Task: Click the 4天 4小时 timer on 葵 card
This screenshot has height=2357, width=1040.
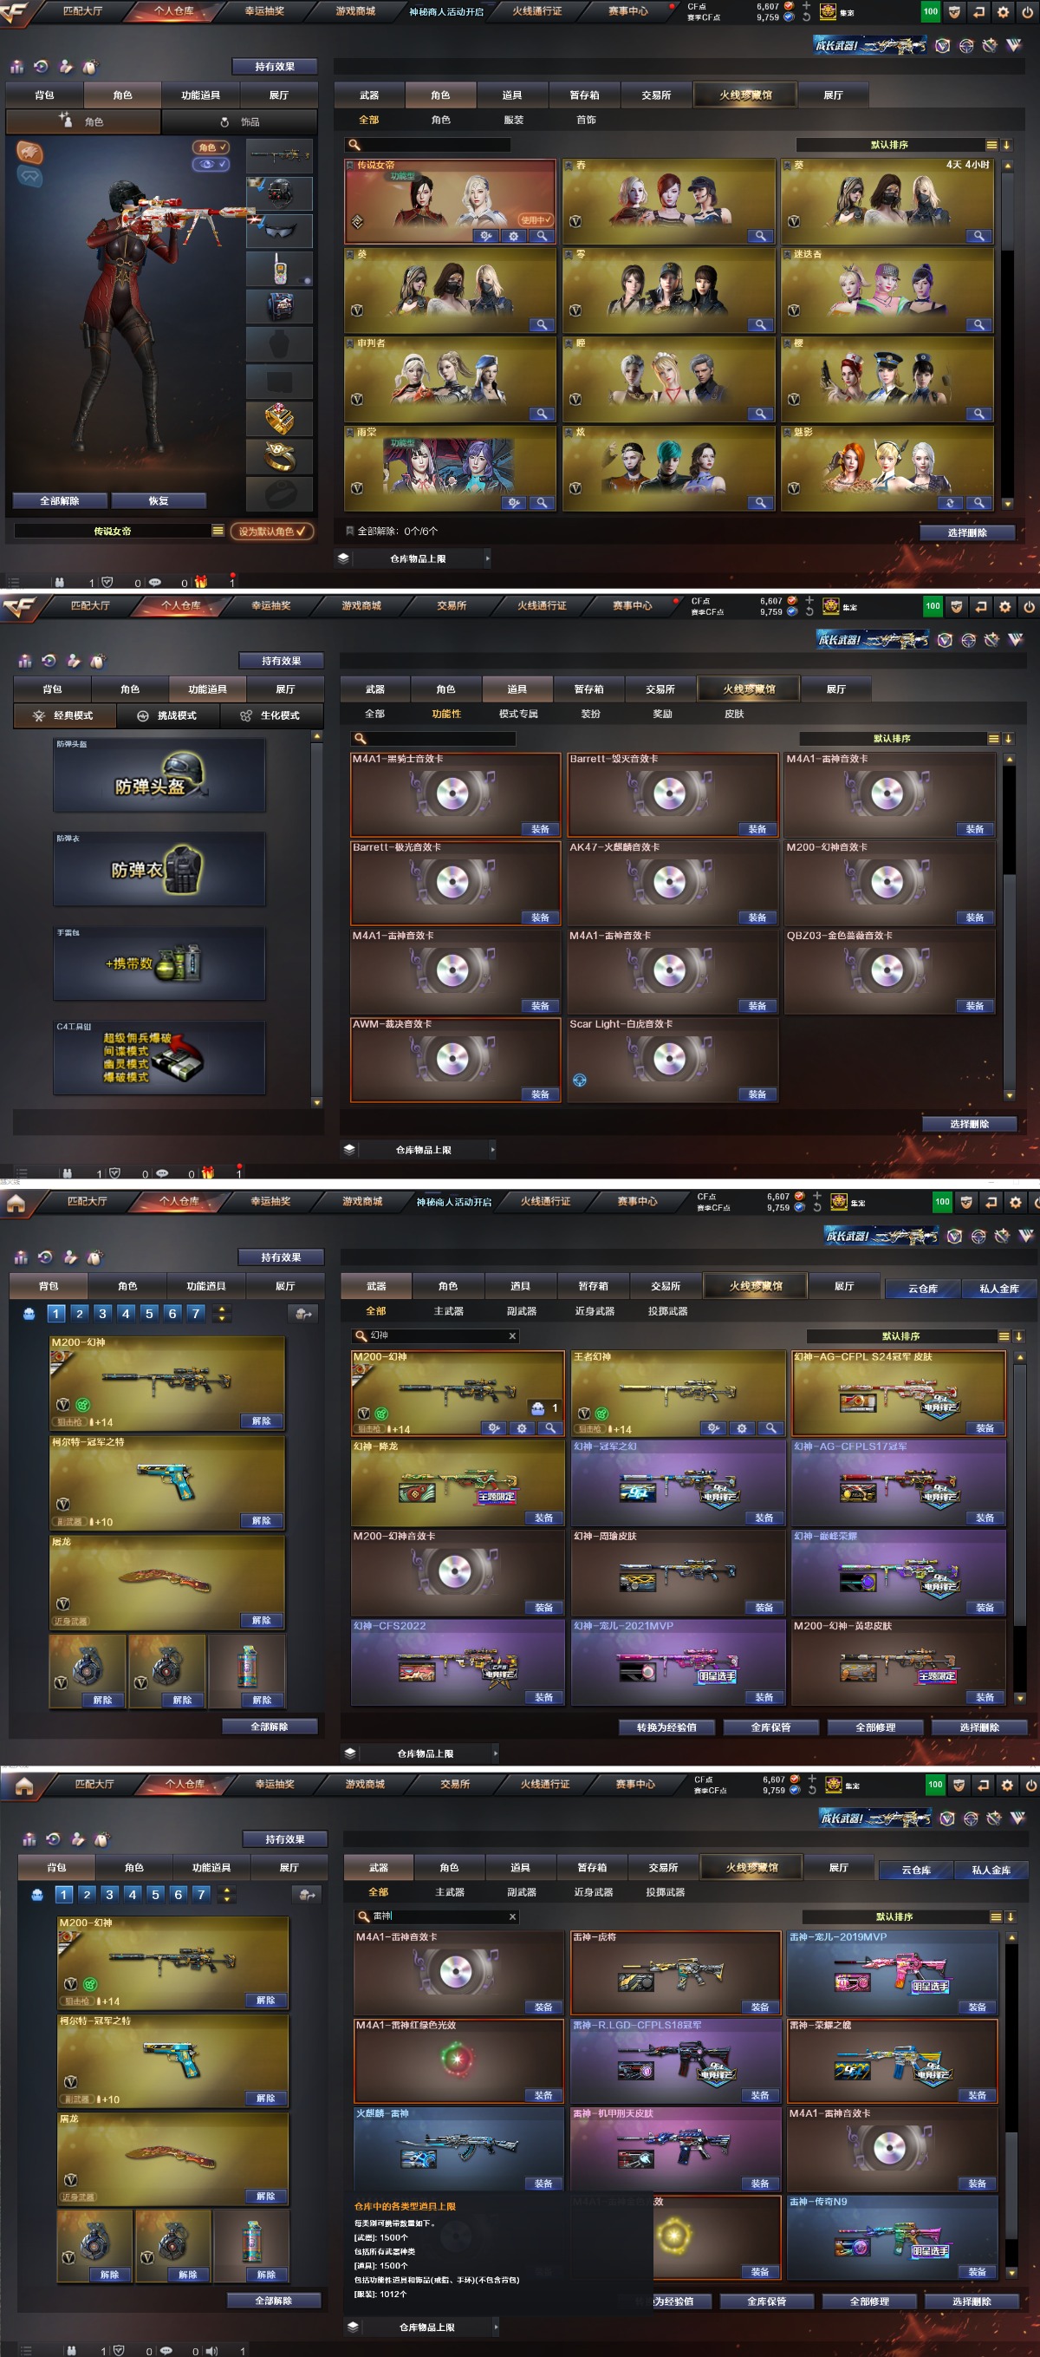Action: click(x=968, y=166)
